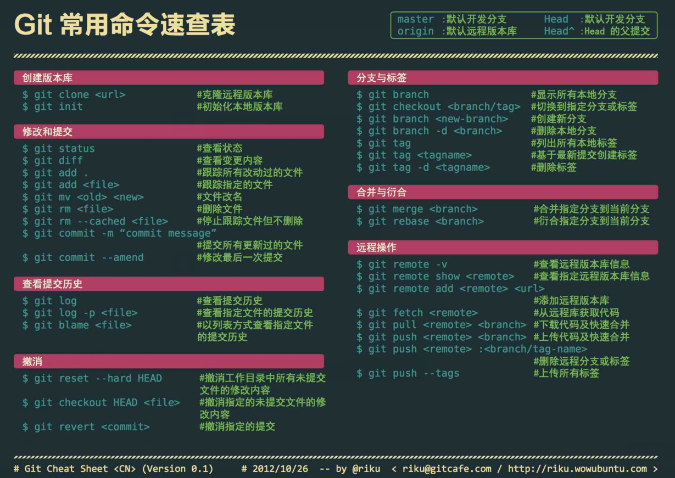Click the 'git push --tags' command
This screenshot has height=478, width=675.
click(408, 374)
